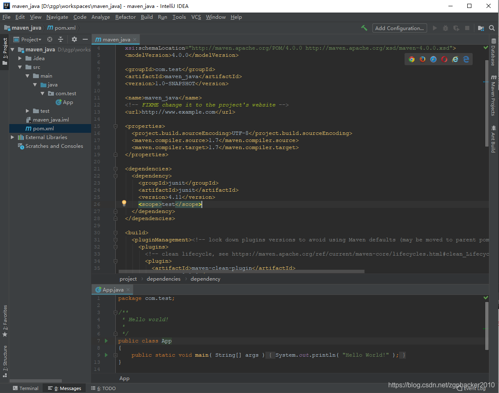This screenshot has width=499, height=393.
Task: Open pom.xml preview in Opera browser icon
Action: 444,59
